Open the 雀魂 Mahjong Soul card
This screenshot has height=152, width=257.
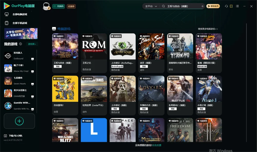pos(209,53)
